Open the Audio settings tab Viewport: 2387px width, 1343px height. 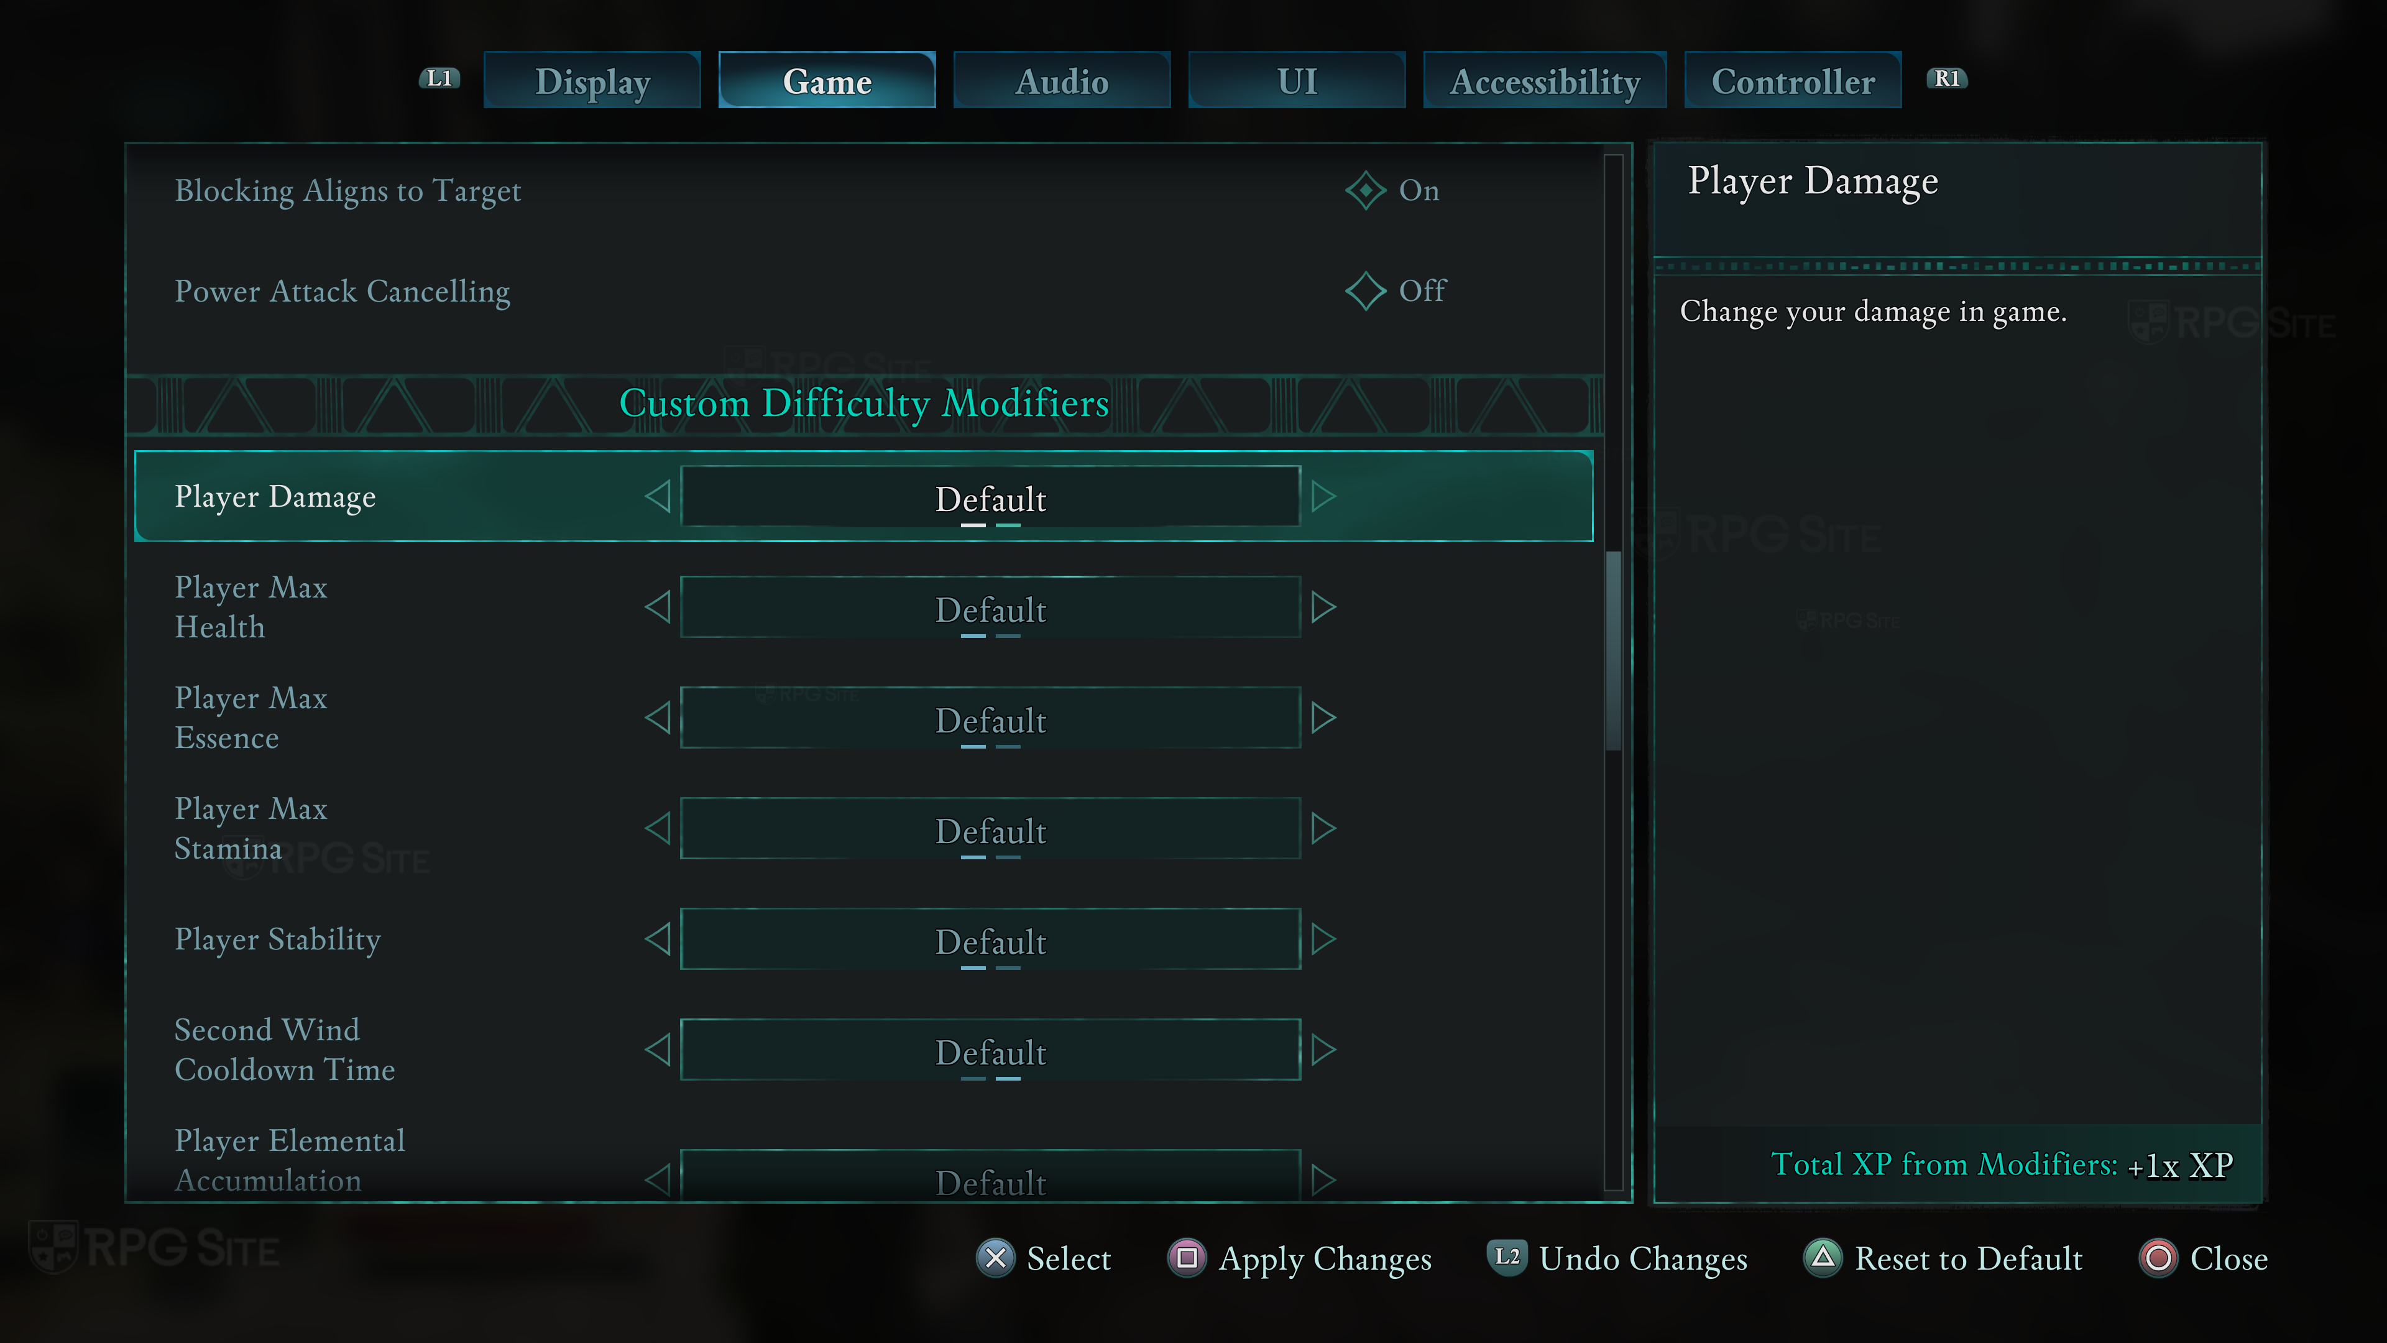[1062, 81]
